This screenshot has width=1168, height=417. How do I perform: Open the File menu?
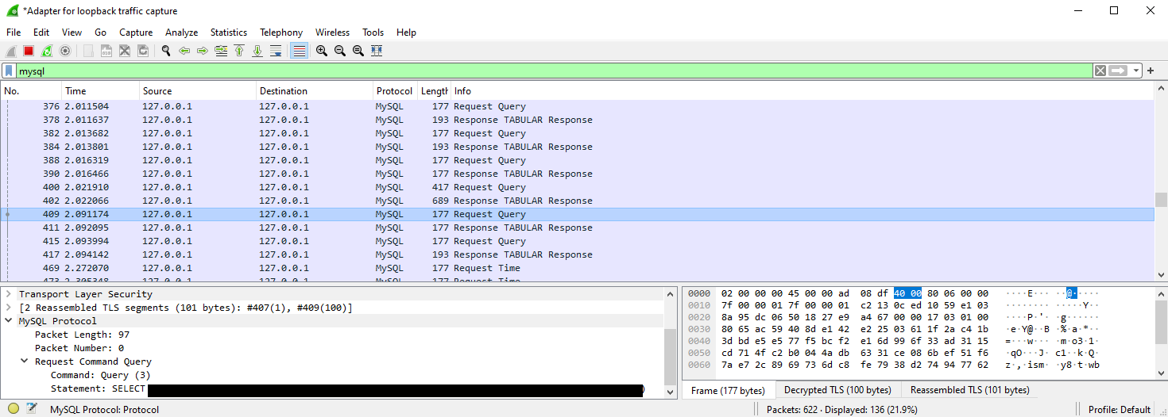pyautogui.click(x=14, y=33)
